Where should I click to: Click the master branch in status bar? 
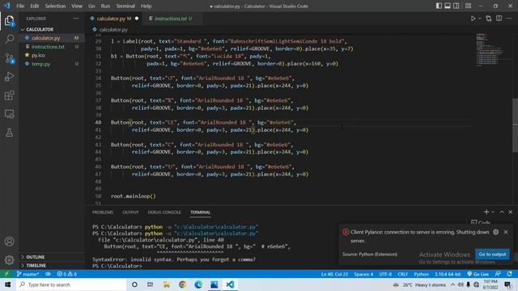(x=28, y=274)
